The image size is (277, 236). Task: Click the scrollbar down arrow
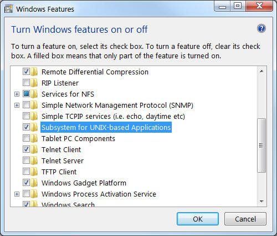coord(261,202)
